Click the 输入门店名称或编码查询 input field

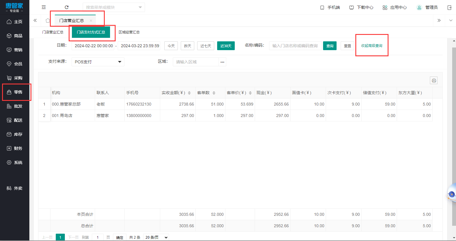point(295,46)
